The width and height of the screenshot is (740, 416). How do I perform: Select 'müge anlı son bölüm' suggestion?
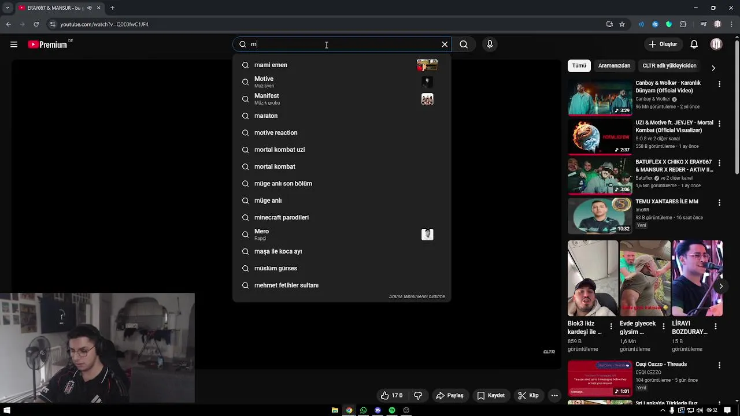[341, 184]
